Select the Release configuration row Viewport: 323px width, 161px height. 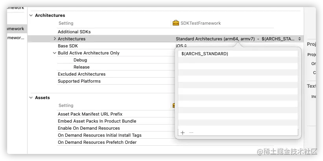click(81, 67)
